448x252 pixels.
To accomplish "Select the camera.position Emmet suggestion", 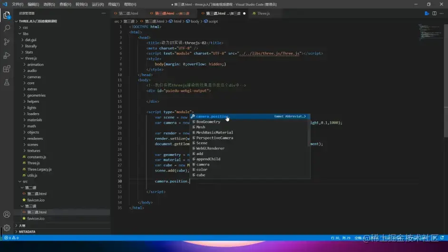I will point(250,116).
